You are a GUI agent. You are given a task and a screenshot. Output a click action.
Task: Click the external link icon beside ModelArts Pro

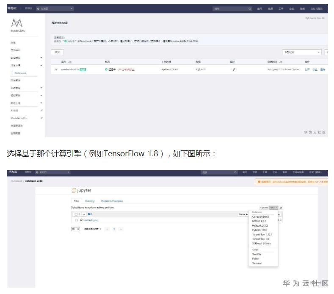click(x=41, y=118)
